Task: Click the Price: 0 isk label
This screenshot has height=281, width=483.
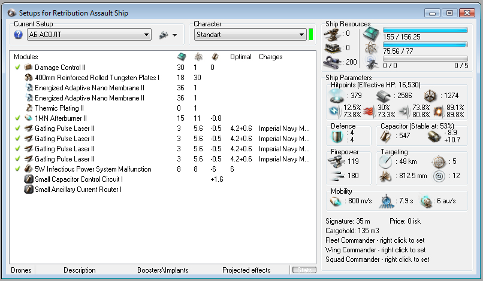Action: click(404, 221)
